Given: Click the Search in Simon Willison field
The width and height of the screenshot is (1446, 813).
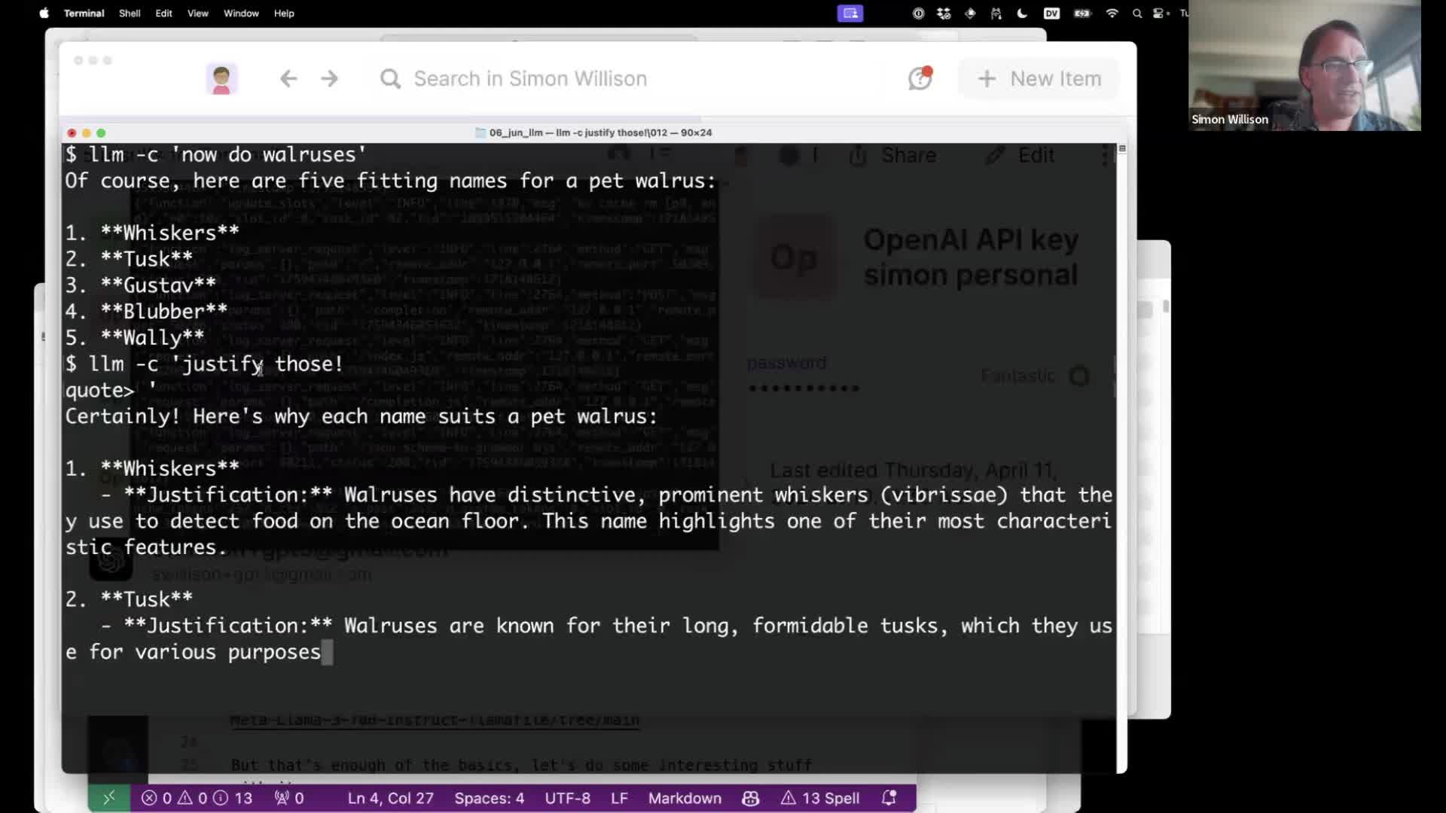Looking at the screenshot, I should pos(529,78).
